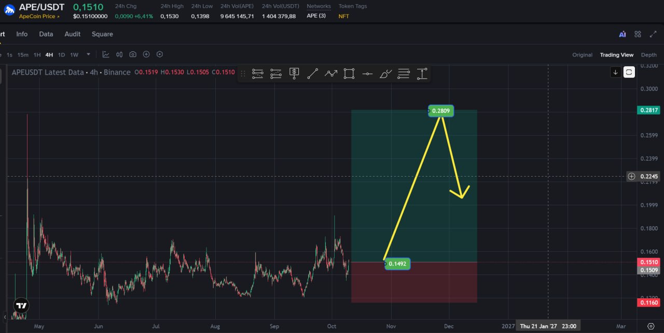This screenshot has height=333, width=664.
Task: Click the APE/USDT pair title
Action: tap(42, 7)
